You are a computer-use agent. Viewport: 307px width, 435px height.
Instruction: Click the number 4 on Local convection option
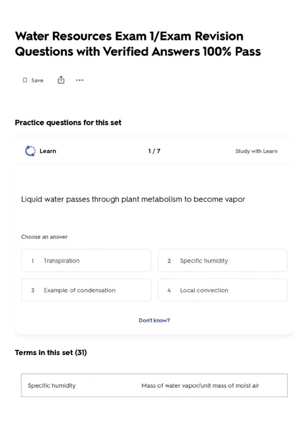(169, 290)
